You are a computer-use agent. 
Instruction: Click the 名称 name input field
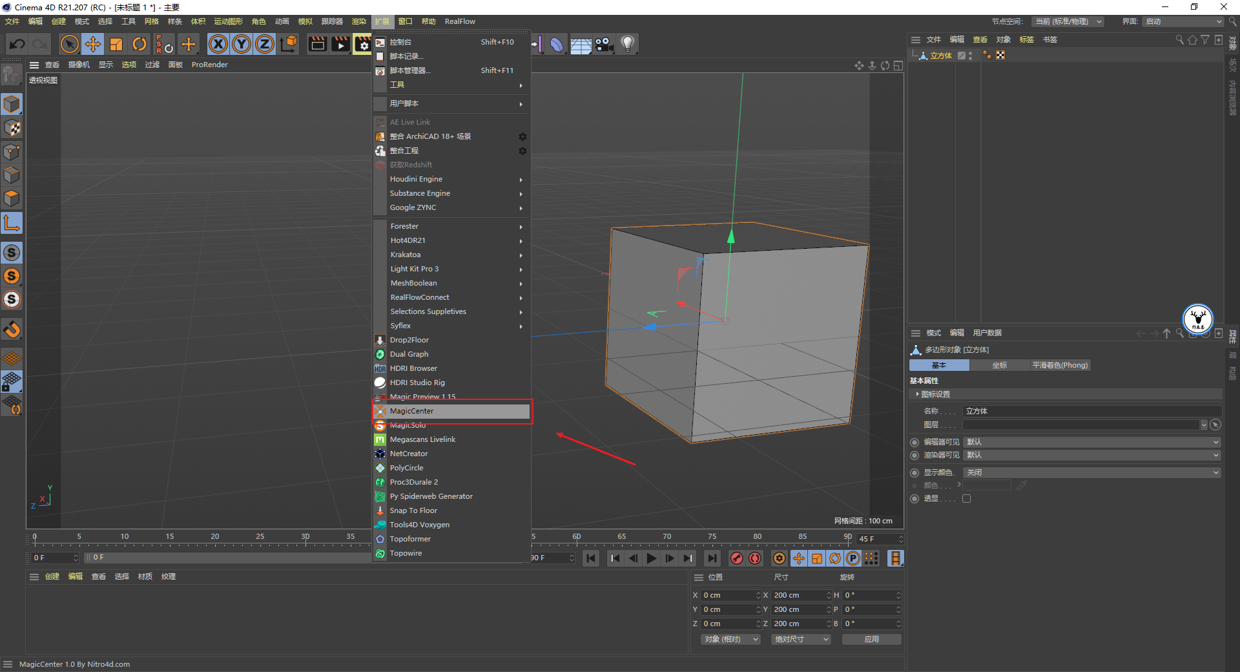click(x=1091, y=411)
